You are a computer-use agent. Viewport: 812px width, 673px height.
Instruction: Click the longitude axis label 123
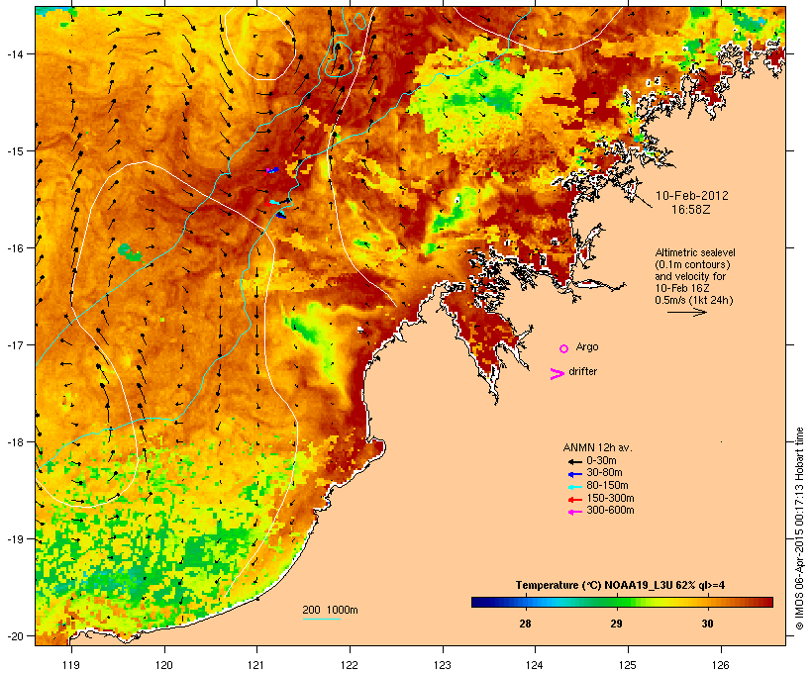tap(443, 665)
